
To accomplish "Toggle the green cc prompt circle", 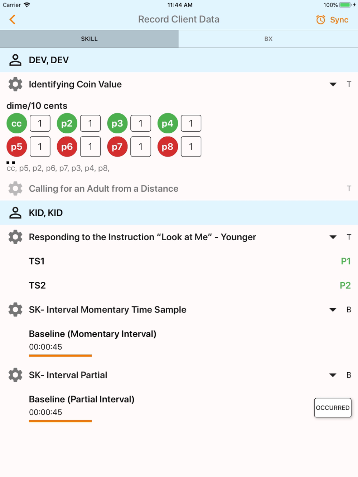I will click(x=17, y=123).
